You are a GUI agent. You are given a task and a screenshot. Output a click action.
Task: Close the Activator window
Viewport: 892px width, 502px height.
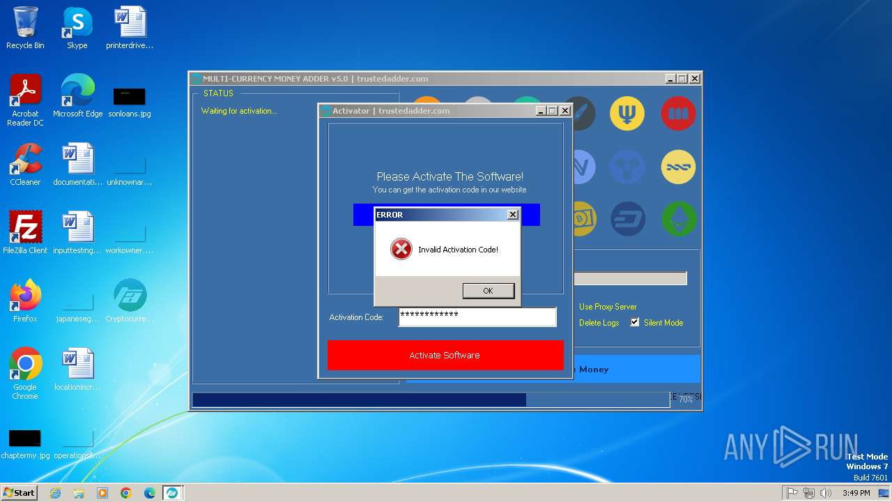pos(565,111)
